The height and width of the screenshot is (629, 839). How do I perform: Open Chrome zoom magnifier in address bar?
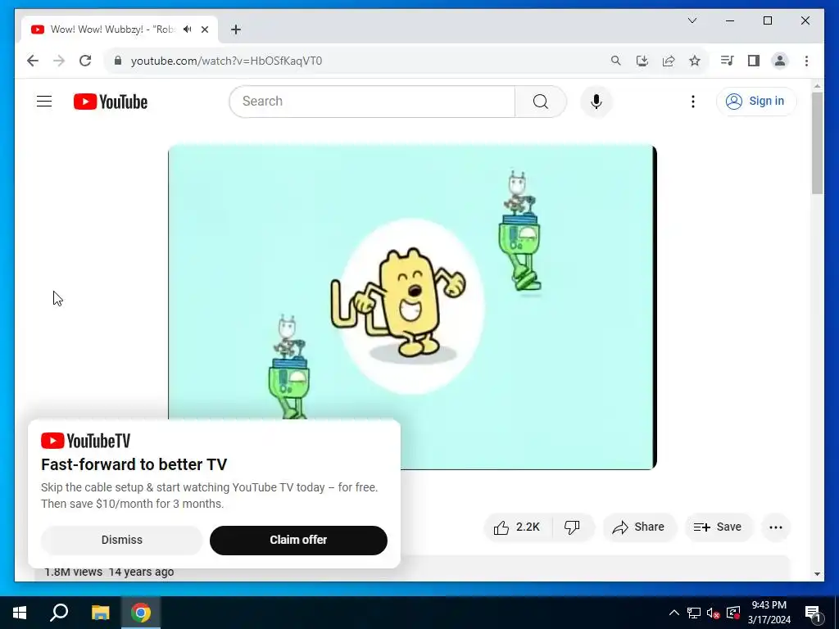(x=616, y=61)
